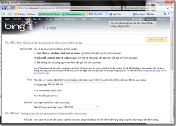Click the MSN link

click(84, 19)
